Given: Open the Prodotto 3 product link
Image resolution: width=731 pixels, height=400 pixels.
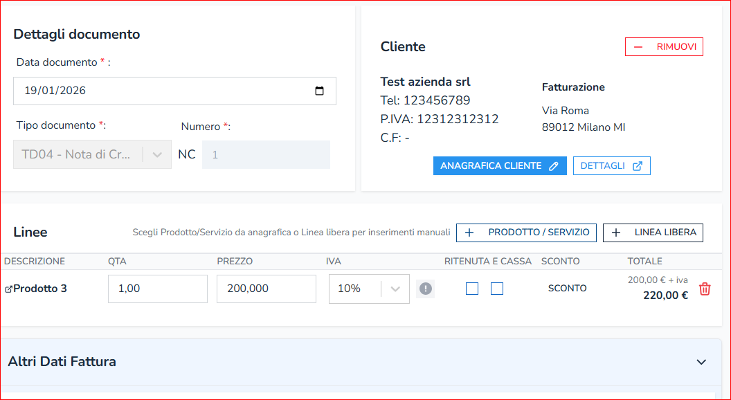Looking at the screenshot, I should pos(40,289).
